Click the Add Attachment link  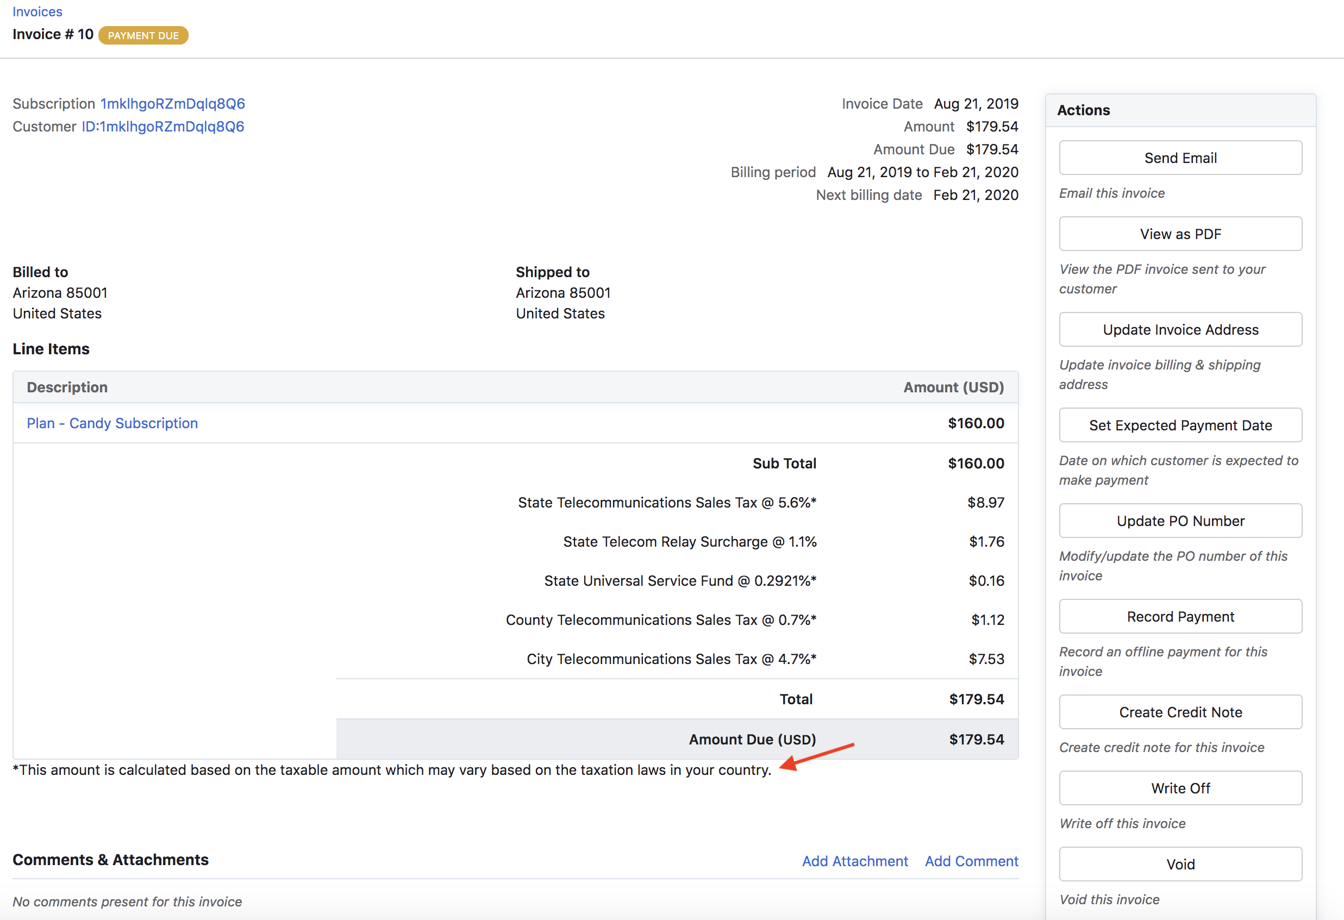[x=855, y=861]
